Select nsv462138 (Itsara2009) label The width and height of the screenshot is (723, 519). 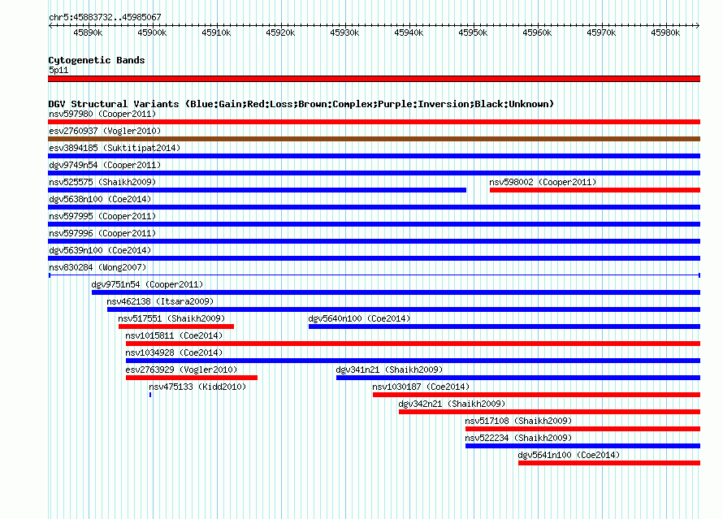(160, 301)
